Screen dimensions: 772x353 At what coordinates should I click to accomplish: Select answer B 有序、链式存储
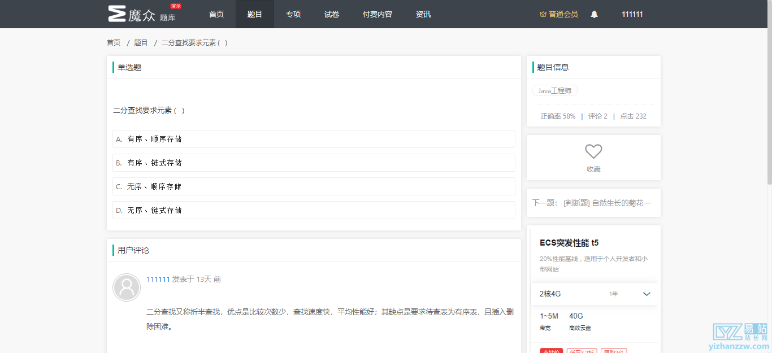pyautogui.click(x=314, y=163)
